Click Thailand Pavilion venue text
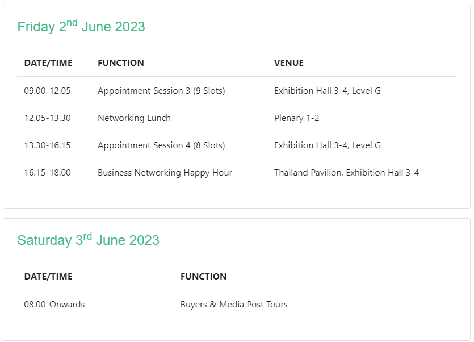Image resolution: width=474 pixels, height=342 pixels. 346,172
